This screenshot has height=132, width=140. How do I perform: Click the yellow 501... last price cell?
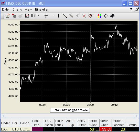[94, 129]
